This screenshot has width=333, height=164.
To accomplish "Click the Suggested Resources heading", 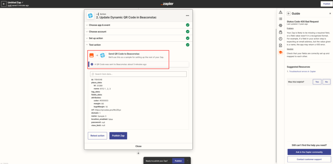I will (x=298, y=67).
